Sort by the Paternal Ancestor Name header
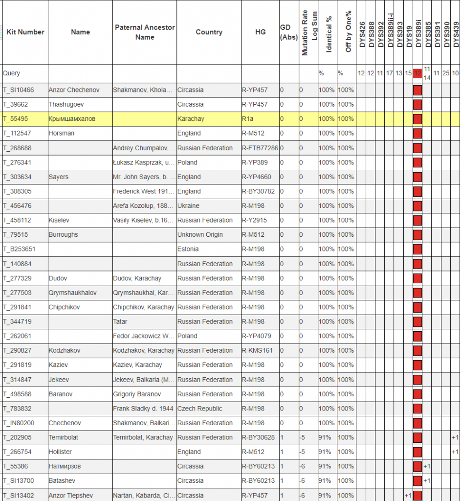The image size is (461, 501). [145, 32]
